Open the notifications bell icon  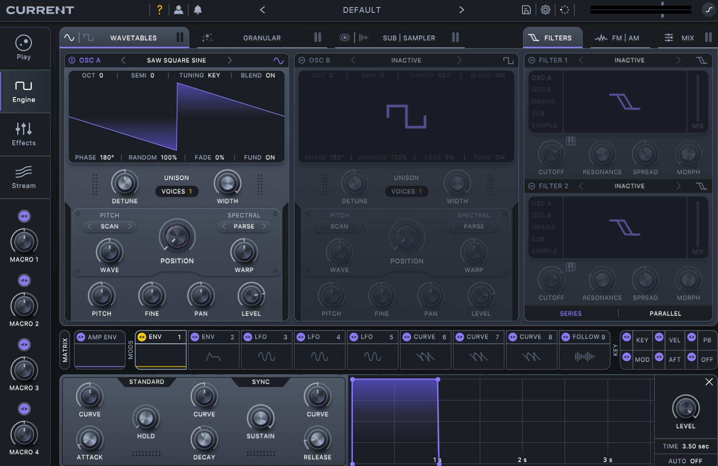[198, 10]
